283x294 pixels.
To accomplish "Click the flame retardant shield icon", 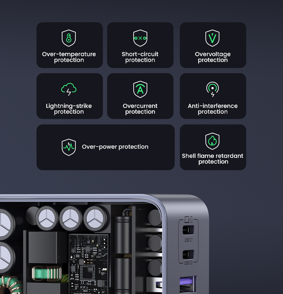I will (212, 141).
